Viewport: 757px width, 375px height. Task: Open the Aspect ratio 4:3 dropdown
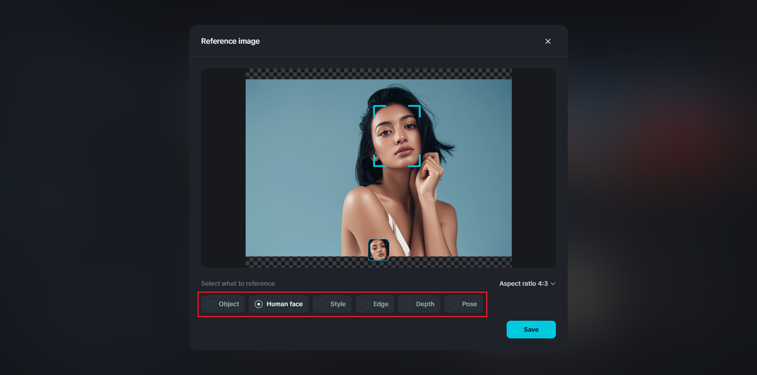pos(527,283)
